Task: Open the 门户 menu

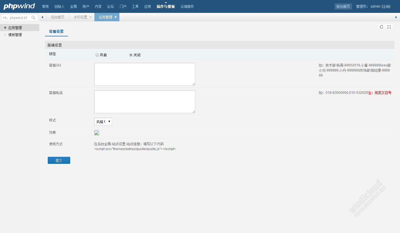Action: pos(123,6)
